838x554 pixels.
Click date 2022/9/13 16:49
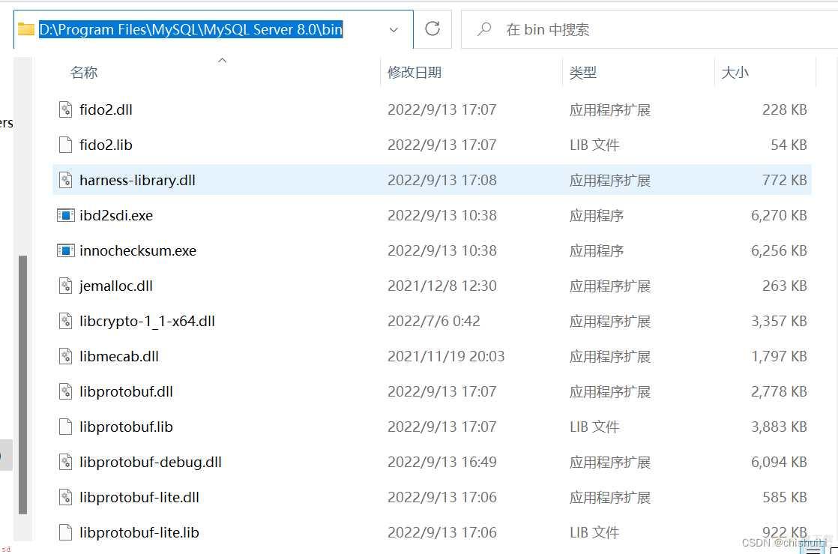point(442,463)
